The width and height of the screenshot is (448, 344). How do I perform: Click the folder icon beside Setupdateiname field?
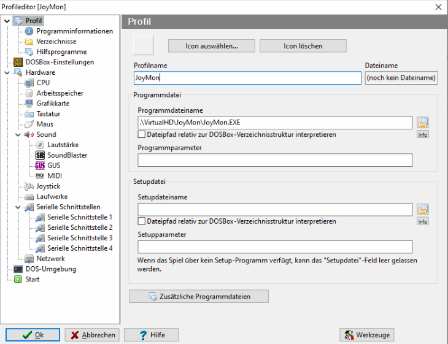tap(422, 209)
